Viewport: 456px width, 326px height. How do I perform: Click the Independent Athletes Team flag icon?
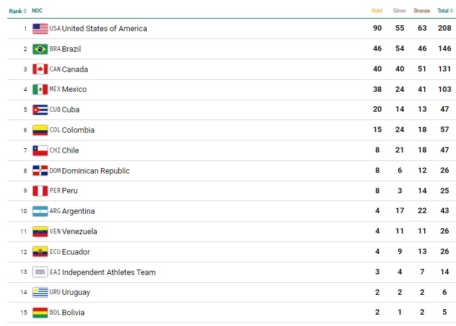[x=40, y=272]
